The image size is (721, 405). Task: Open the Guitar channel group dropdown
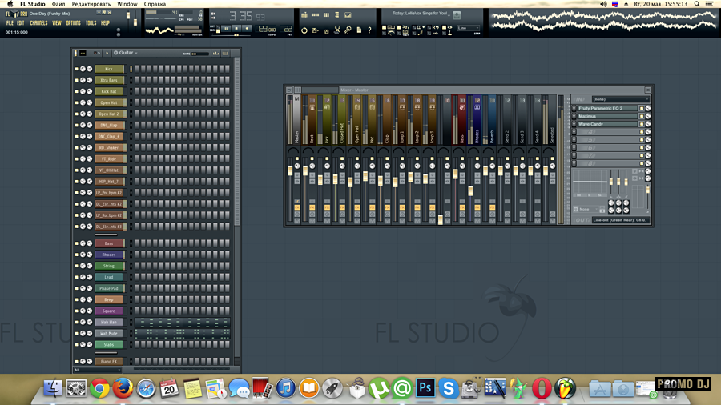[x=125, y=53]
